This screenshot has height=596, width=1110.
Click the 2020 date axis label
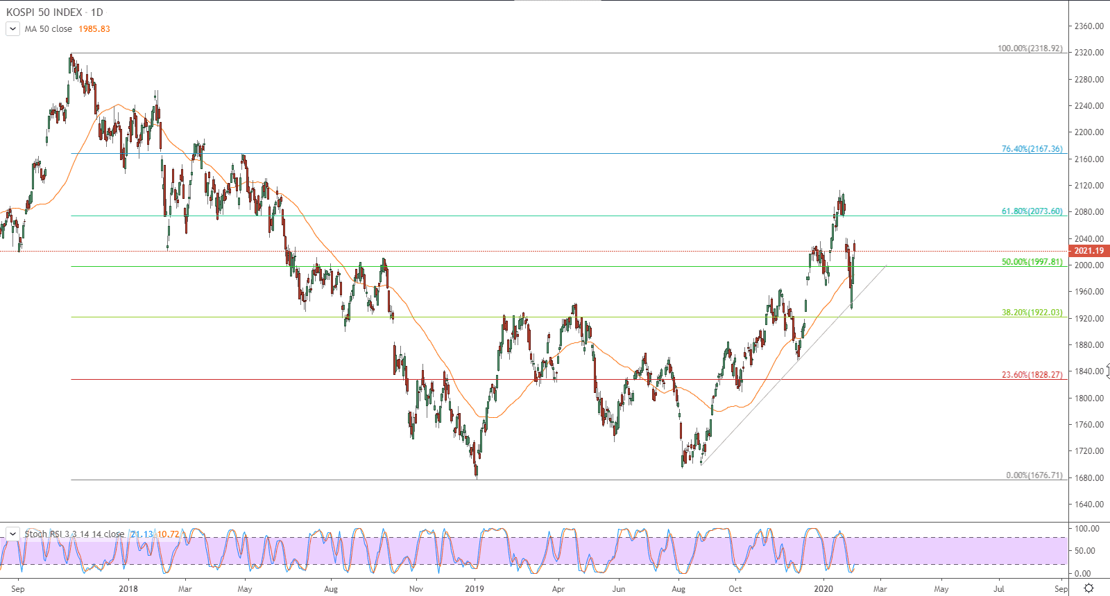[823, 589]
